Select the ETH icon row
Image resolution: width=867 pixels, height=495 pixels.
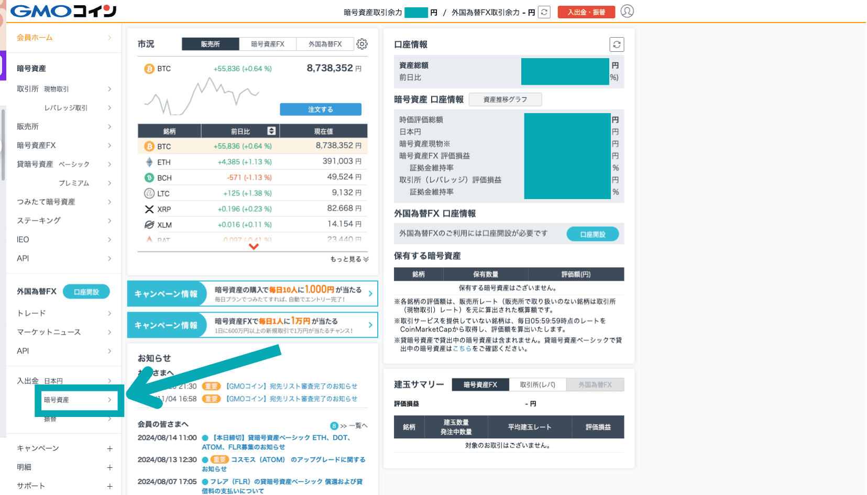[149, 162]
